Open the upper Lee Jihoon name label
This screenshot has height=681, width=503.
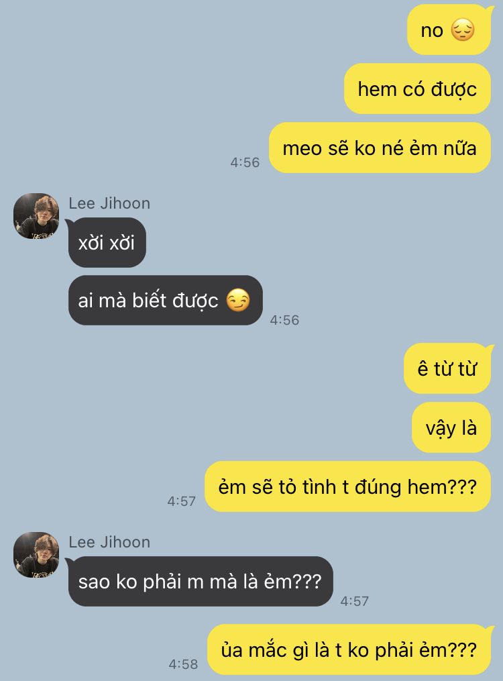pyautogui.click(x=109, y=203)
